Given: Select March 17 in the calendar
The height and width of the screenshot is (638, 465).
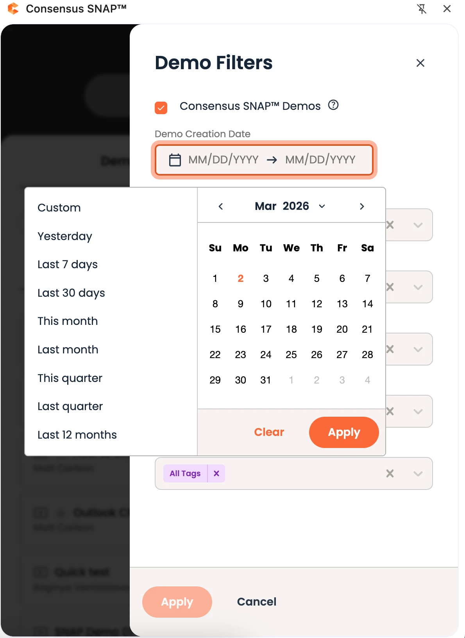Looking at the screenshot, I should (266, 329).
